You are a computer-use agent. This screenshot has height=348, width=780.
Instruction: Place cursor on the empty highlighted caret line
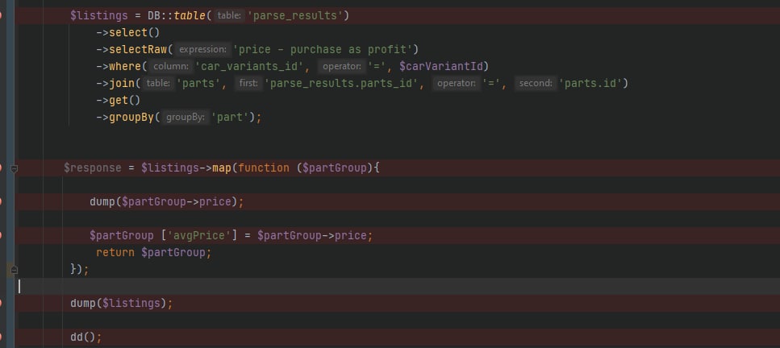pos(398,286)
